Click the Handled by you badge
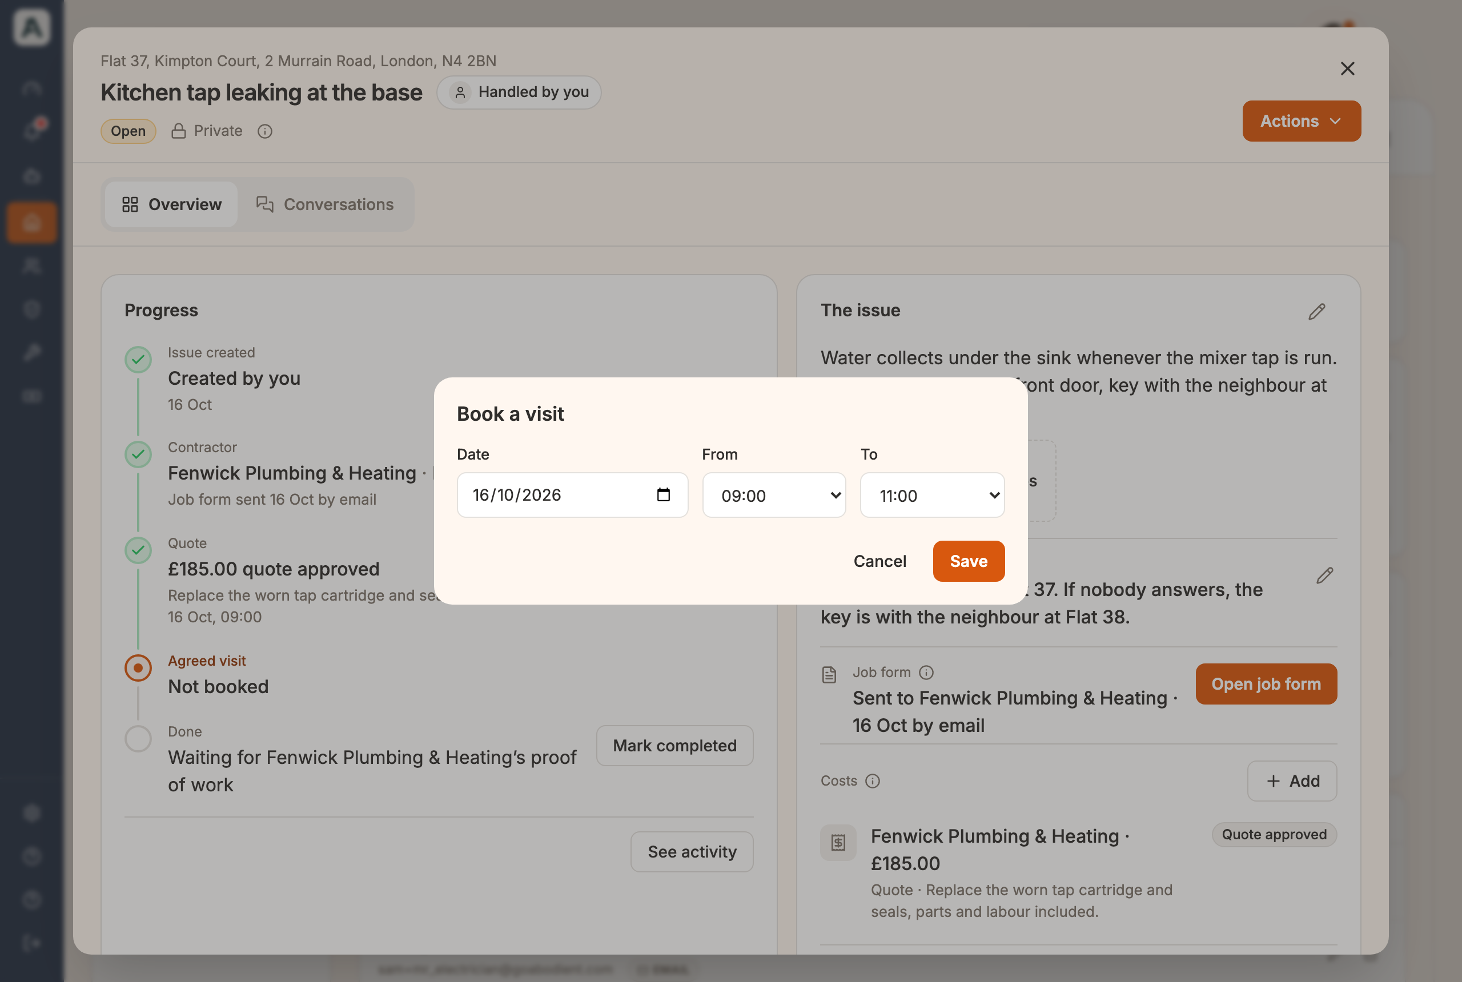 click(519, 92)
